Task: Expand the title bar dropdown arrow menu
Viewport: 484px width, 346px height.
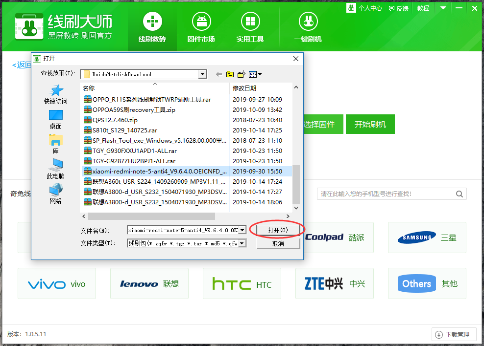Action: click(x=443, y=8)
